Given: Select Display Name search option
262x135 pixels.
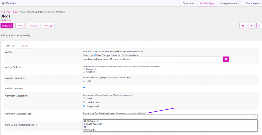Looking at the screenshot, I should pos(123,55).
